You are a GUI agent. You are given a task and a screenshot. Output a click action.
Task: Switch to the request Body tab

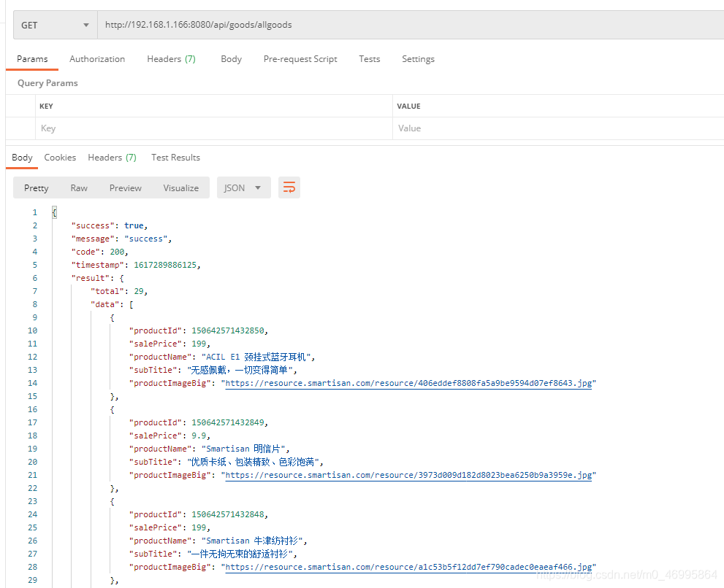point(232,59)
